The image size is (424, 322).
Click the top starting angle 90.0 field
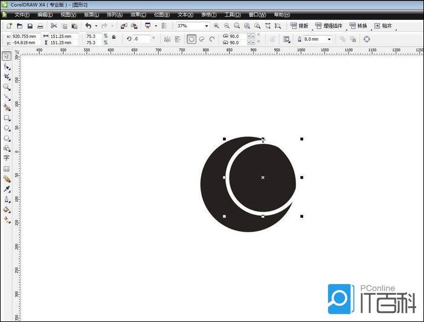click(x=238, y=36)
